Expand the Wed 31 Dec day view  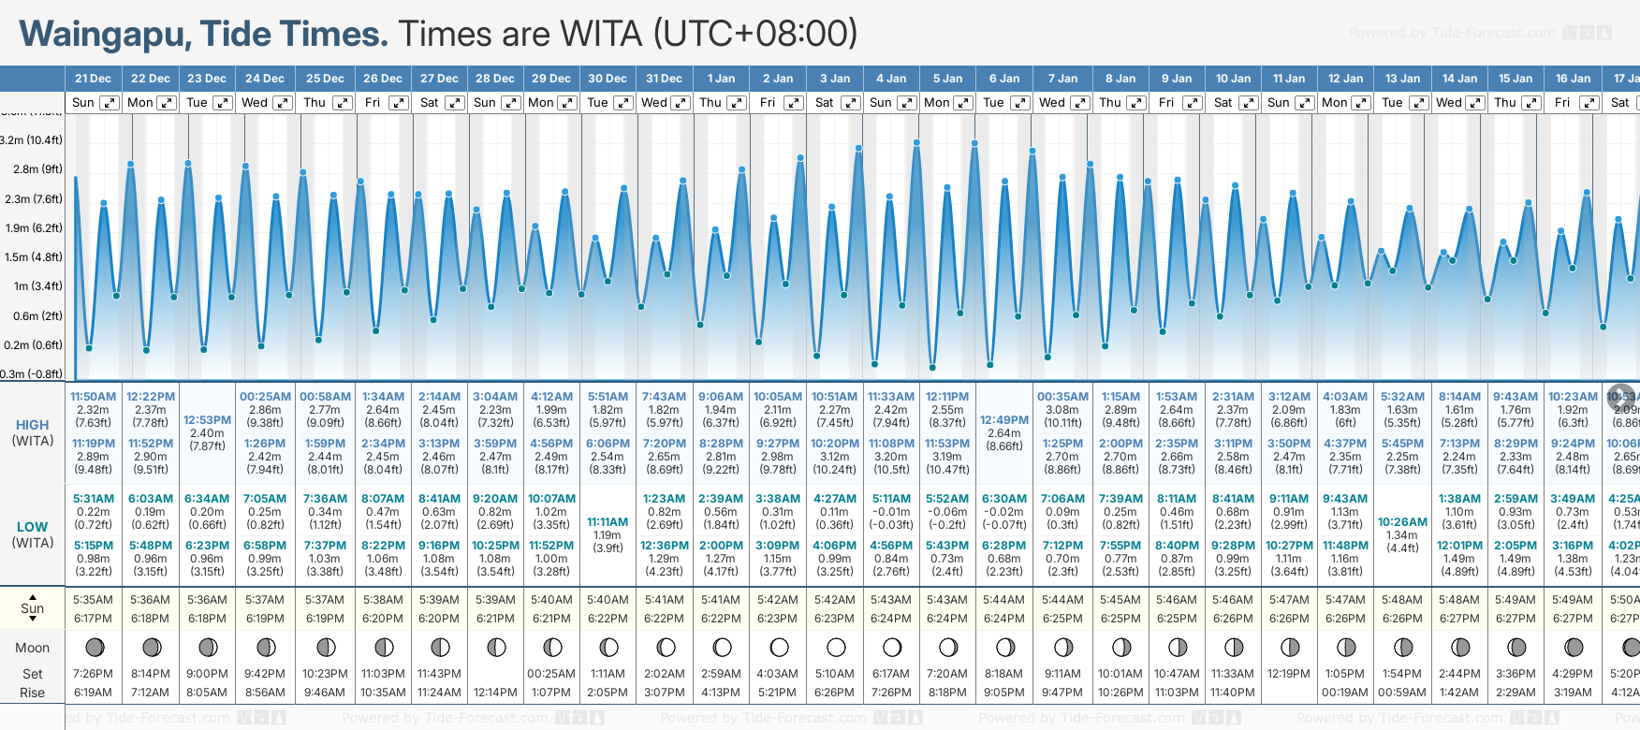click(681, 103)
